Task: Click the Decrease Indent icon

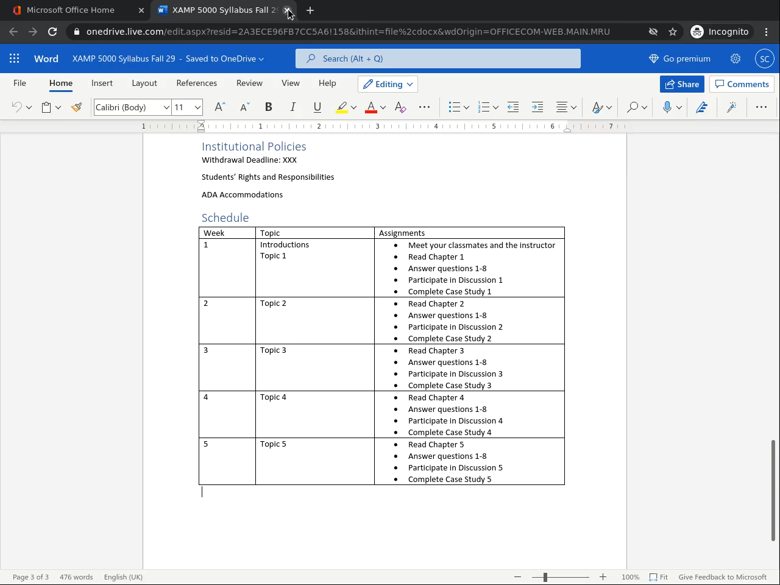Action: tap(513, 107)
